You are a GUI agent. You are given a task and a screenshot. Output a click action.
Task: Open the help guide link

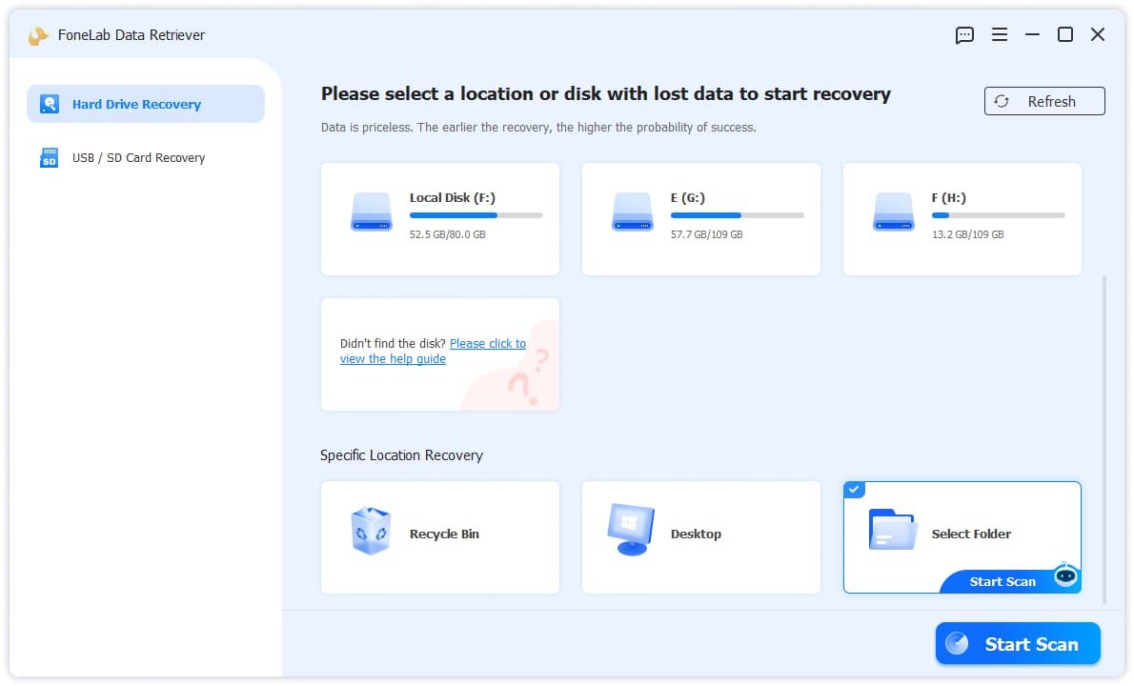[433, 352]
